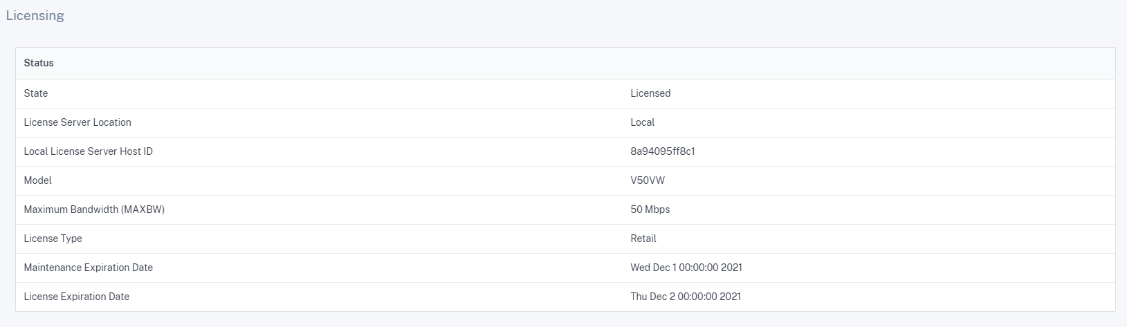Select the V50VW model value
The height and width of the screenshot is (327, 1127).
point(648,180)
